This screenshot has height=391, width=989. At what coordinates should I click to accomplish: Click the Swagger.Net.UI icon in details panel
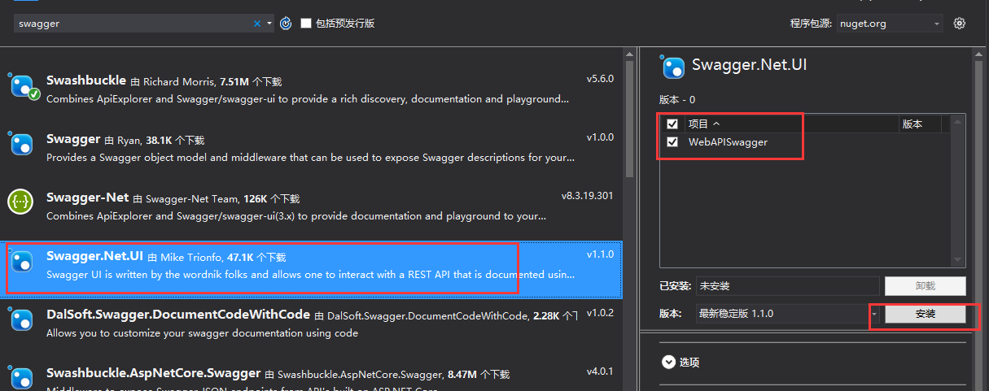point(673,67)
